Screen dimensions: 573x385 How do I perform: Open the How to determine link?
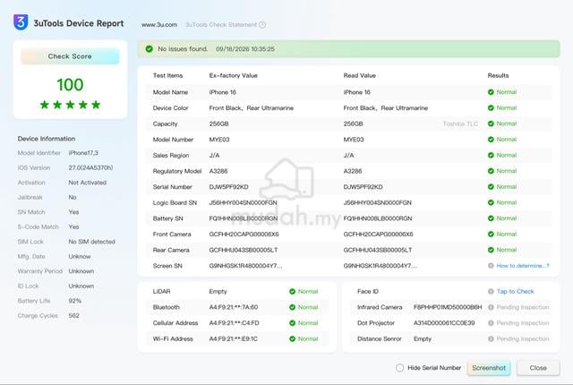click(523, 266)
